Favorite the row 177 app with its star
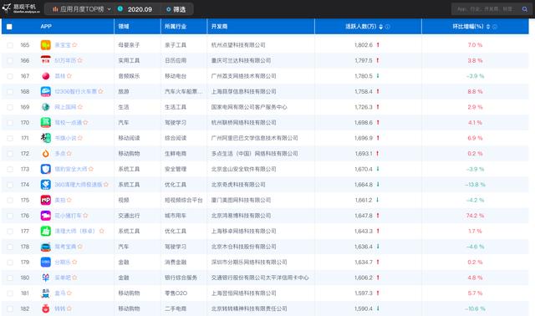The image size is (535, 316). point(102,231)
